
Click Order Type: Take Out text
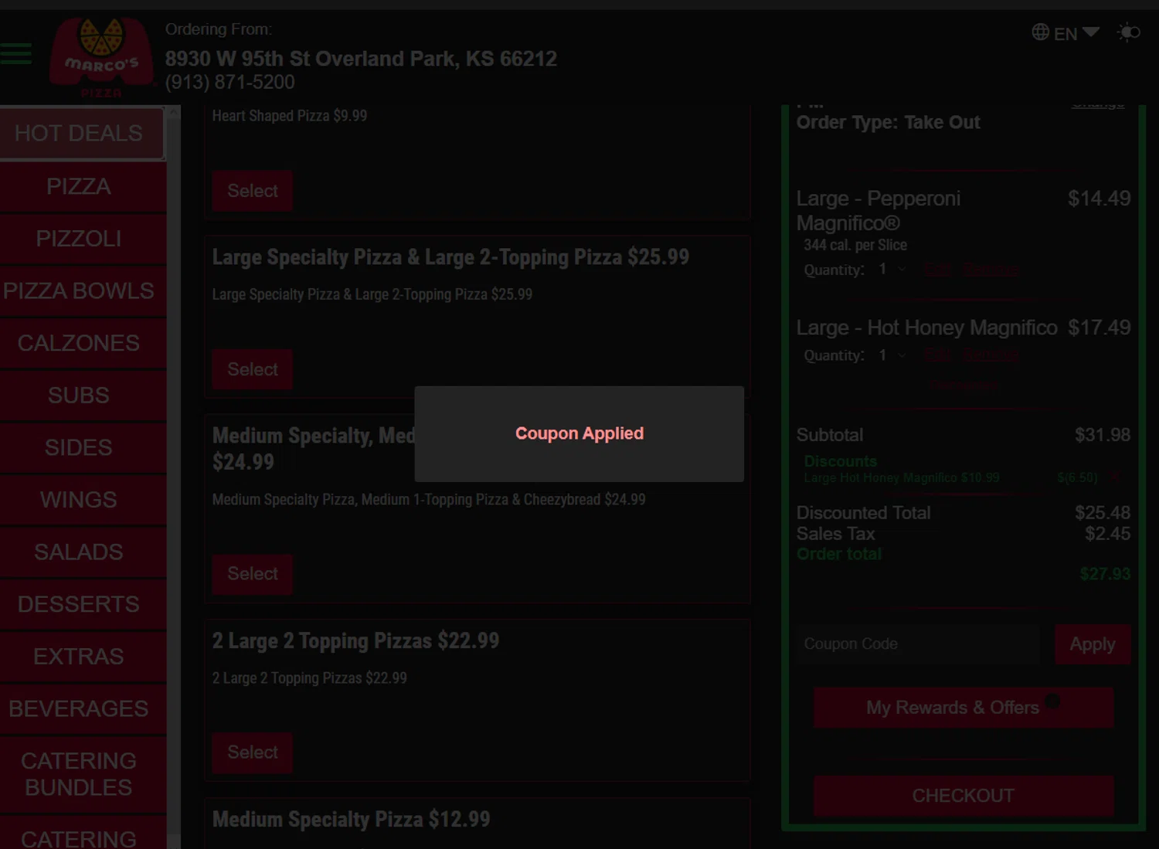click(x=888, y=123)
